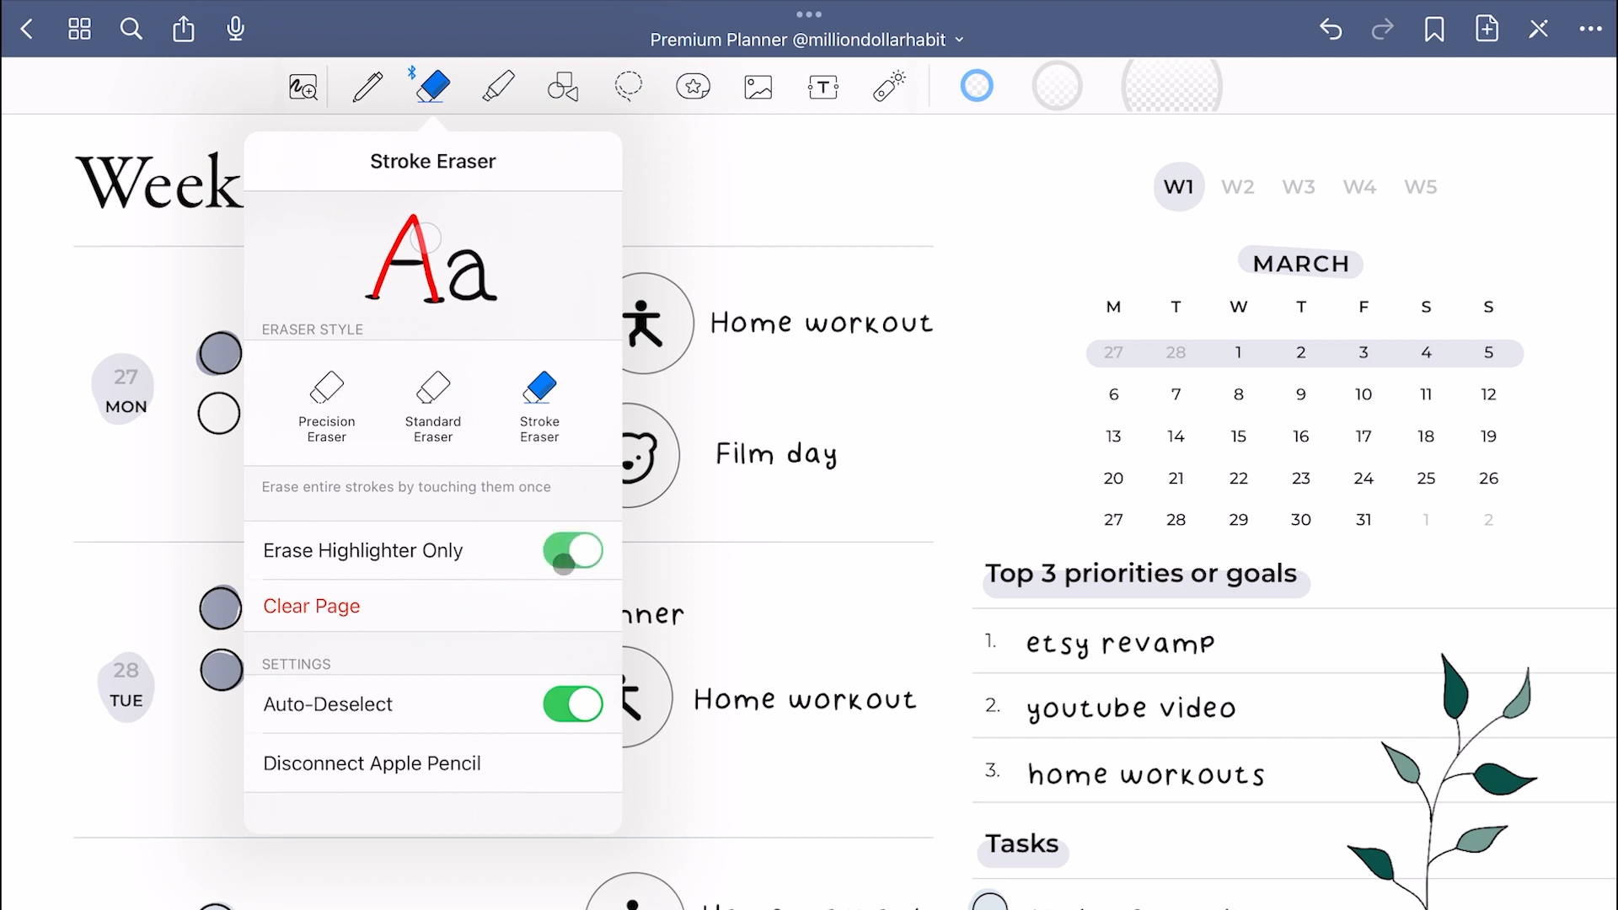Tap the microphone recording icon
1618x910 pixels.
(x=236, y=29)
